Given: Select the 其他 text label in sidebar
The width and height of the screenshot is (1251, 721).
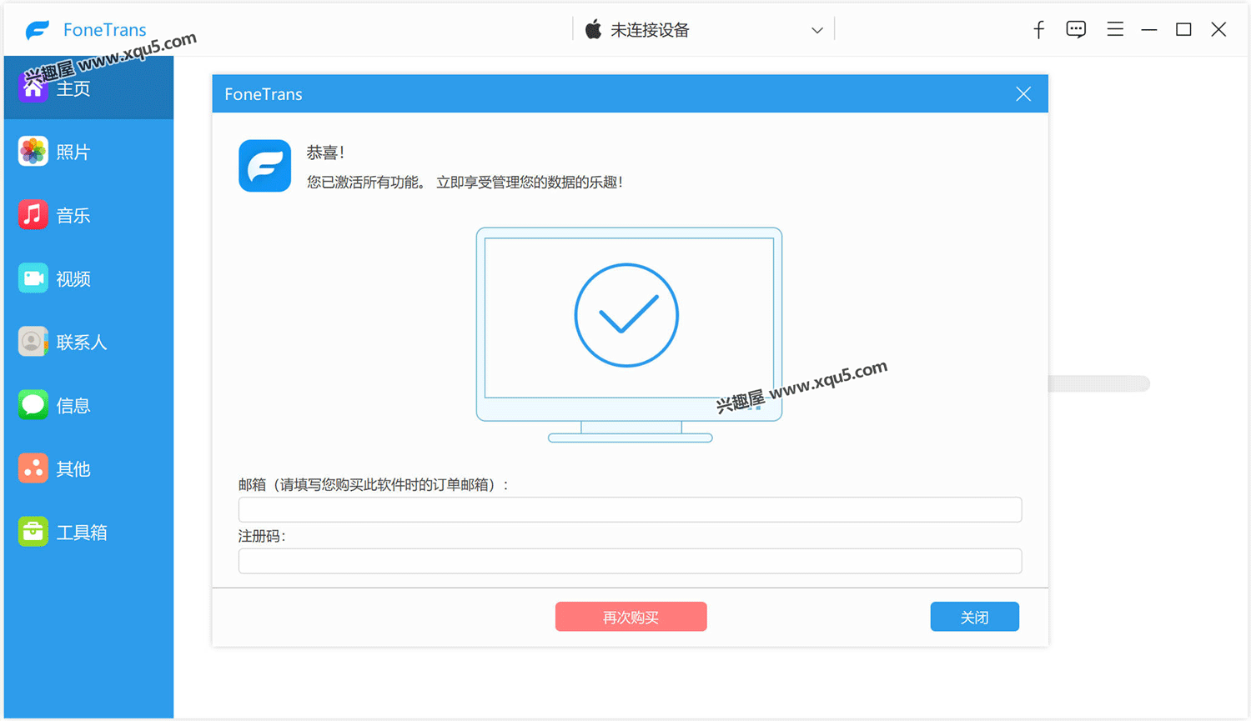Looking at the screenshot, I should coord(73,469).
